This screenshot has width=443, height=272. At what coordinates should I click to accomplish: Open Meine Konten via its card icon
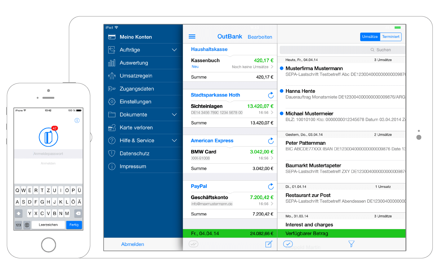tap(112, 37)
